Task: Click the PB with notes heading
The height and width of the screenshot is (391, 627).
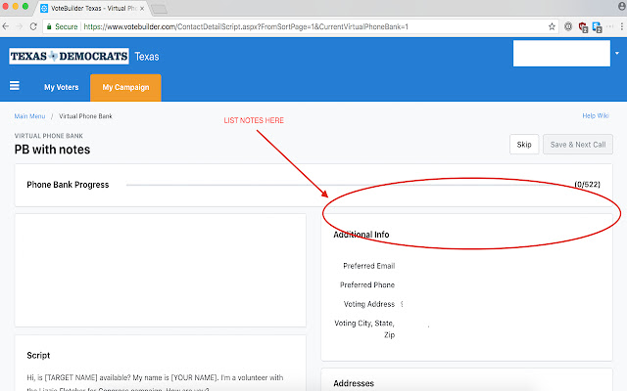Action: coord(52,150)
